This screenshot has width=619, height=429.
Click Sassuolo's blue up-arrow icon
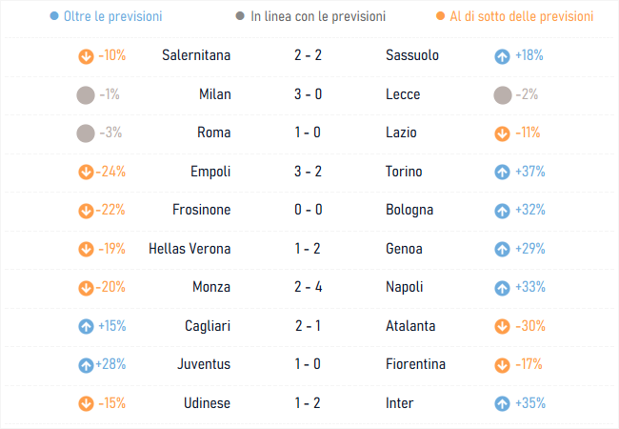[x=502, y=56]
